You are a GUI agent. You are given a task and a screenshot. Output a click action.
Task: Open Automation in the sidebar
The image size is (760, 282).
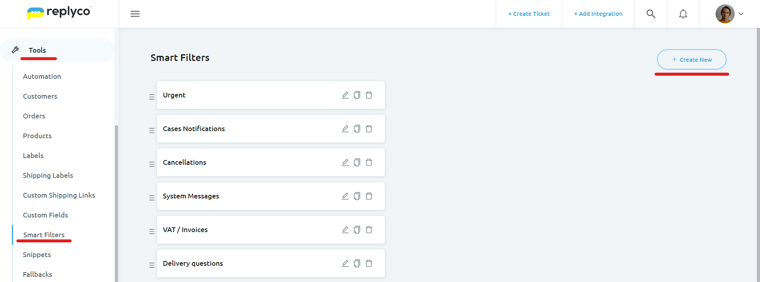pyautogui.click(x=42, y=76)
